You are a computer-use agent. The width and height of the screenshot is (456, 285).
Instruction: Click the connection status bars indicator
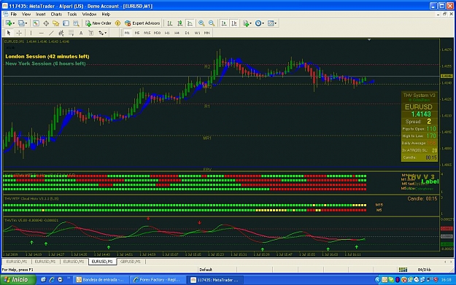(403, 270)
